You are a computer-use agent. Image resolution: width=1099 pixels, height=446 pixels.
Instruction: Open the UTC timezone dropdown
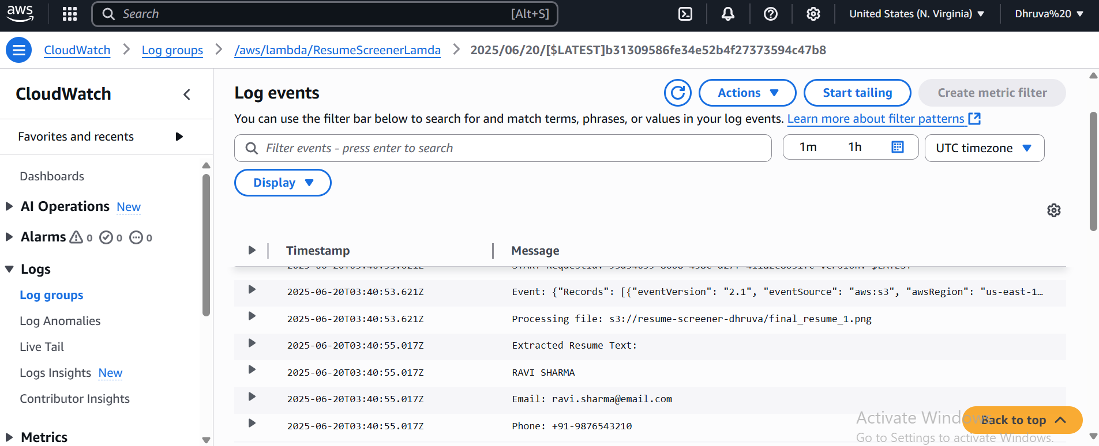984,148
